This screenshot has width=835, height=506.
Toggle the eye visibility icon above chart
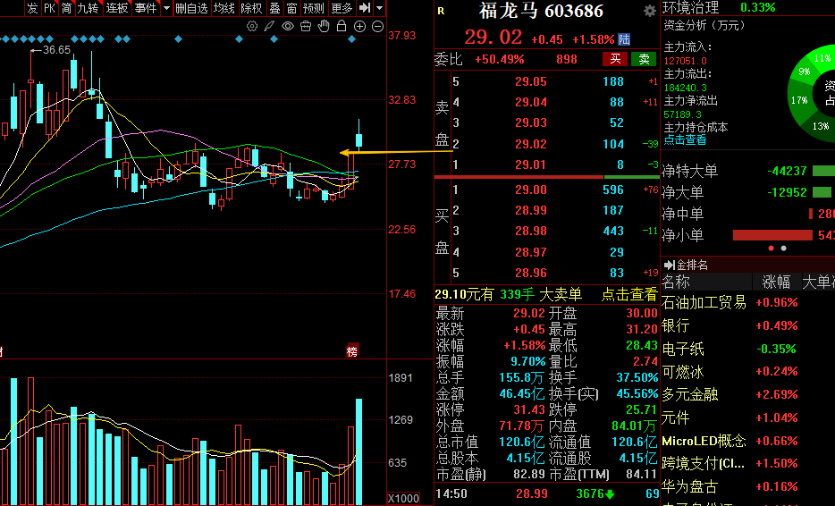pyautogui.click(x=288, y=26)
